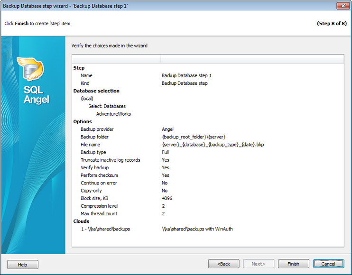Select the 'Compression level' row label
Viewport: 352px width, 275px height.
point(99,206)
